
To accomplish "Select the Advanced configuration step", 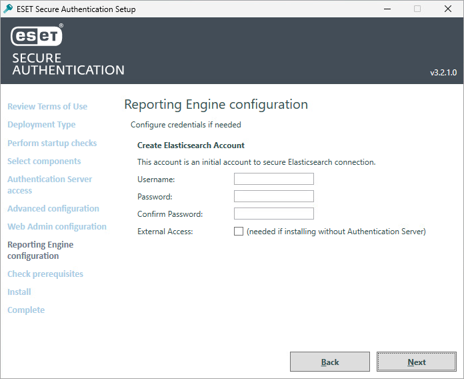I will tap(53, 208).
